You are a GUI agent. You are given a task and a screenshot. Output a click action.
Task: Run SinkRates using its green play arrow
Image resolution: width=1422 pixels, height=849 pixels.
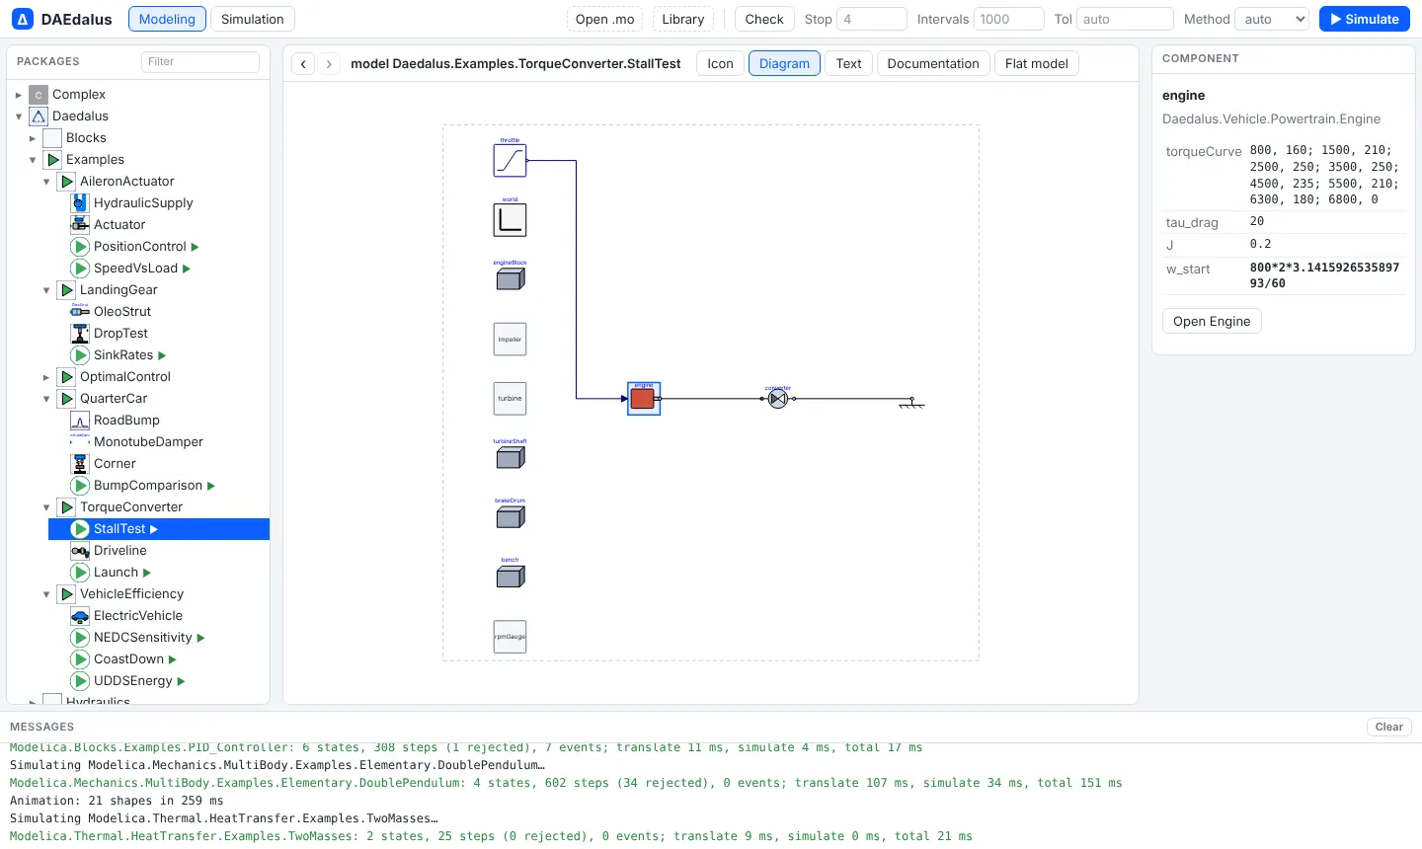point(162,355)
